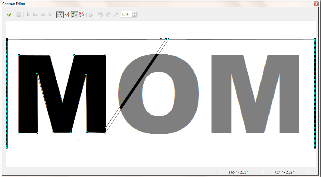Close the Contour Editor window
Screen dimensions: 321x177
pos(316,4)
